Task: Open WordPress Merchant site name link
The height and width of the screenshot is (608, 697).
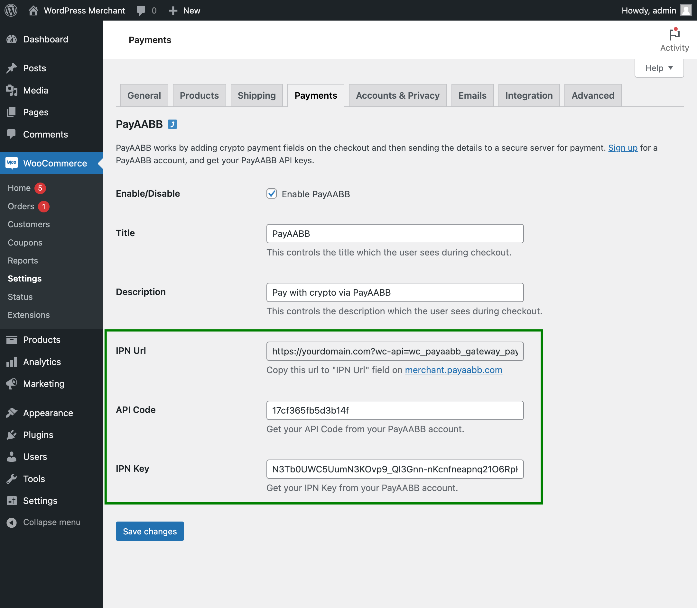Action: [x=84, y=11]
